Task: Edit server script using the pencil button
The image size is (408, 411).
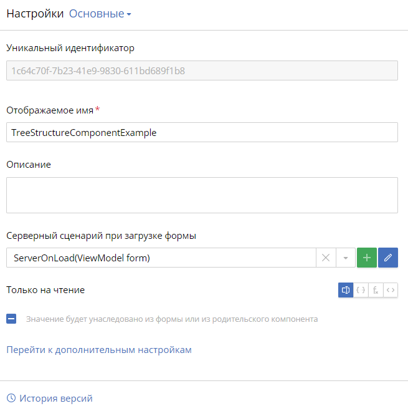Action: (x=388, y=258)
